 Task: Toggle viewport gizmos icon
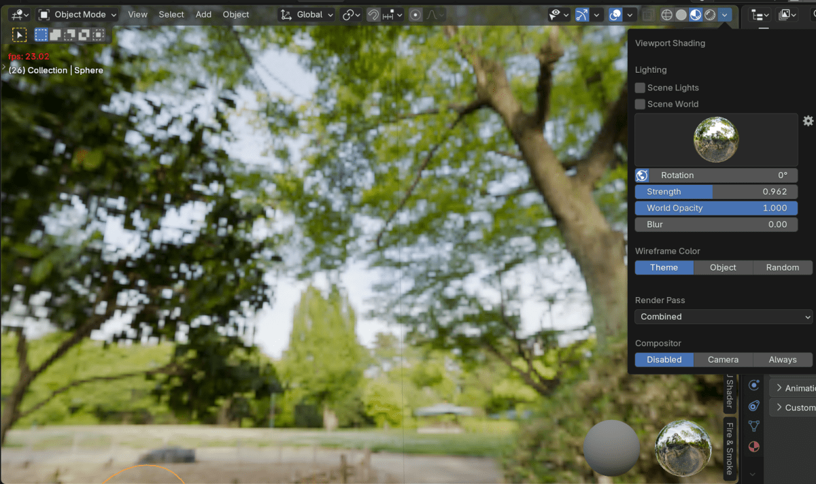[x=582, y=14]
